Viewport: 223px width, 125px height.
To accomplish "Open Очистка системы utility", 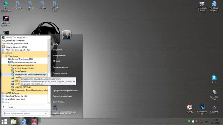I will [22, 87].
